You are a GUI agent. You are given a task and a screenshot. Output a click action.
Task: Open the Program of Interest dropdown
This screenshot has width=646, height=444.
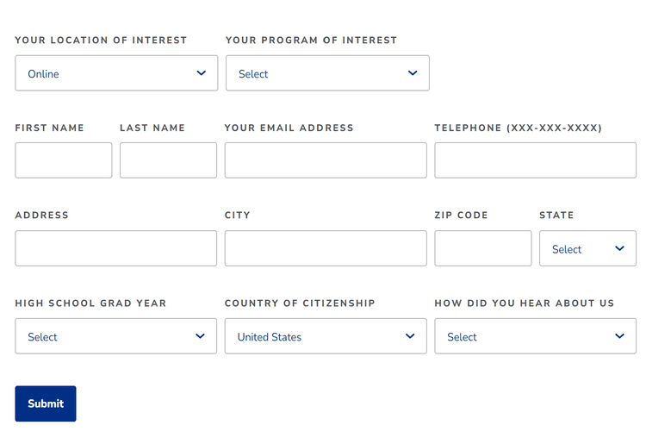[x=327, y=73]
